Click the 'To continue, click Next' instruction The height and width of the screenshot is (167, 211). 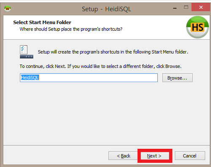tap(100, 66)
